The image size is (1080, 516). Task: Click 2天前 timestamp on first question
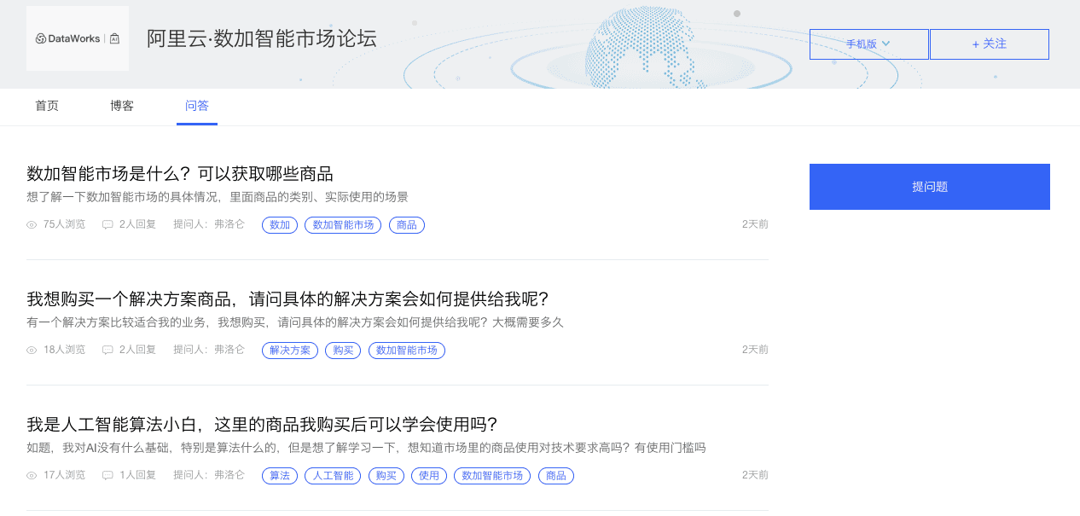[755, 224]
